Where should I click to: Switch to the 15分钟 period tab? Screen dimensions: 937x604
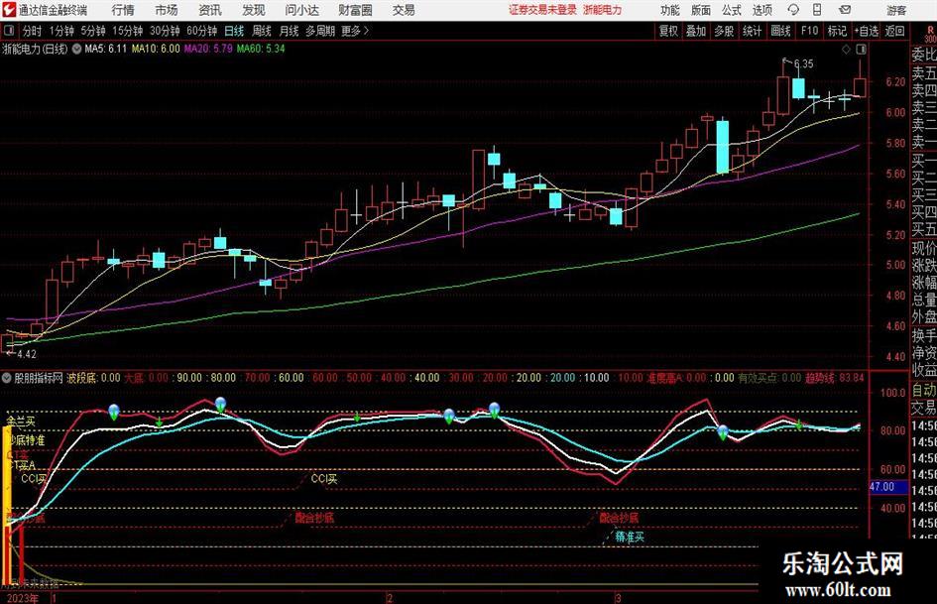pos(128,31)
